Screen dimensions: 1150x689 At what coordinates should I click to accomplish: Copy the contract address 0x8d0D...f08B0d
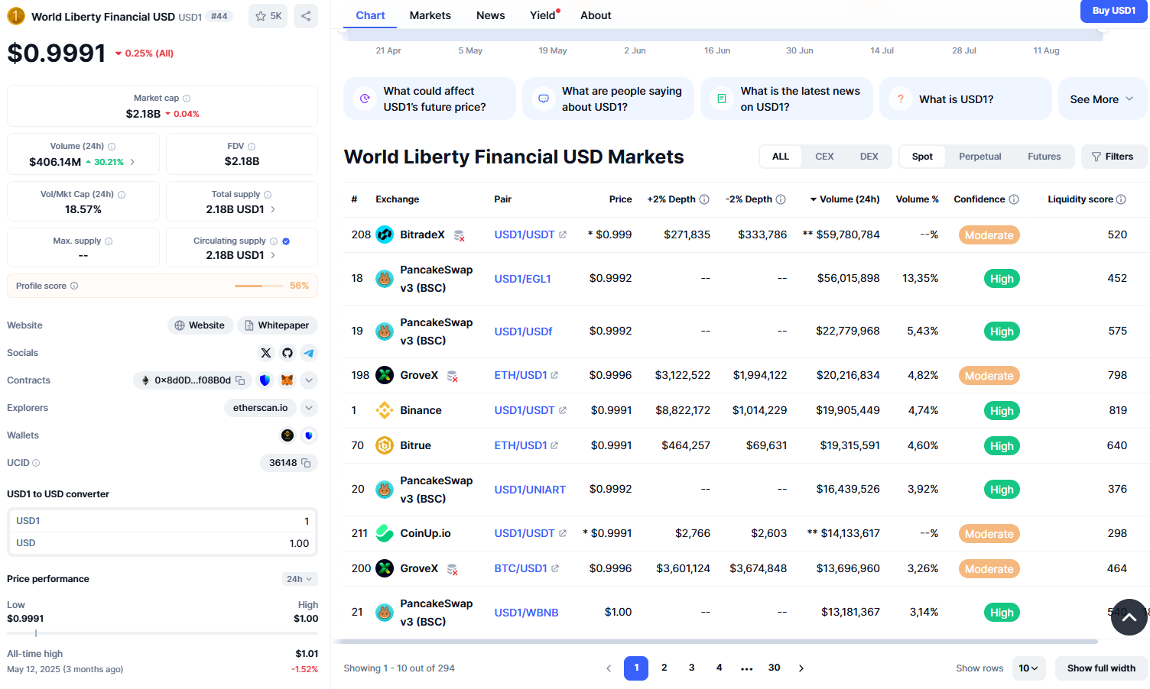(x=240, y=380)
